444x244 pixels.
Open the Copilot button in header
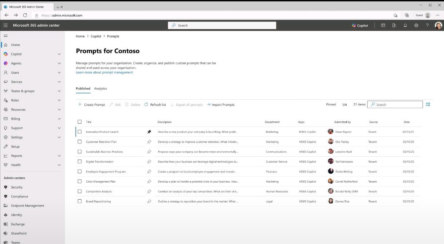(360, 26)
